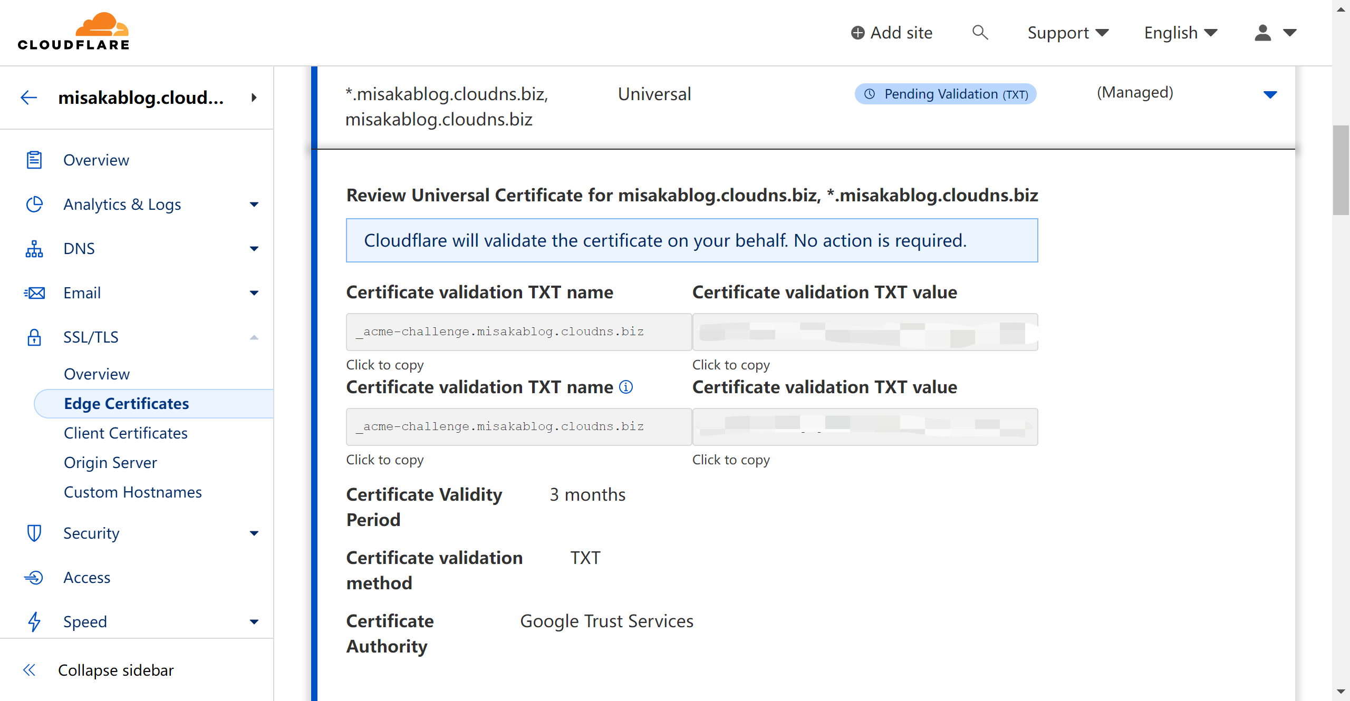Expand the account dropdown arrow
This screenshot has height=701, width=1350.
tap(1290, 33)
